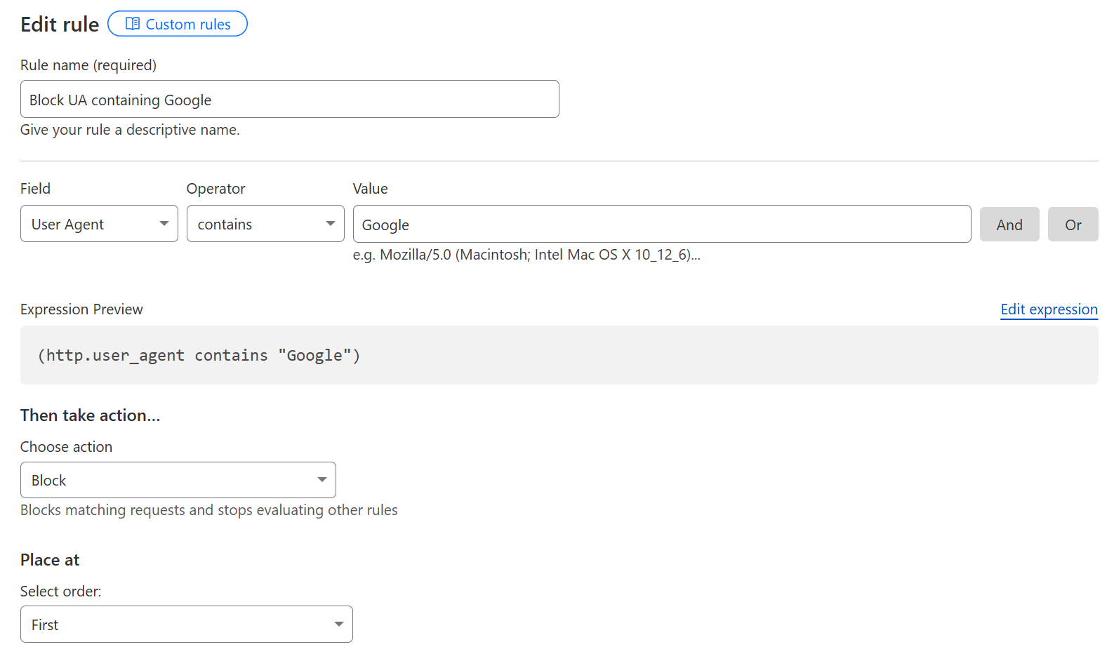The width and height of the screenshot is (1114, 668).
Task: Click the Edit rule page heading
Action: click(x=60, y=25)
